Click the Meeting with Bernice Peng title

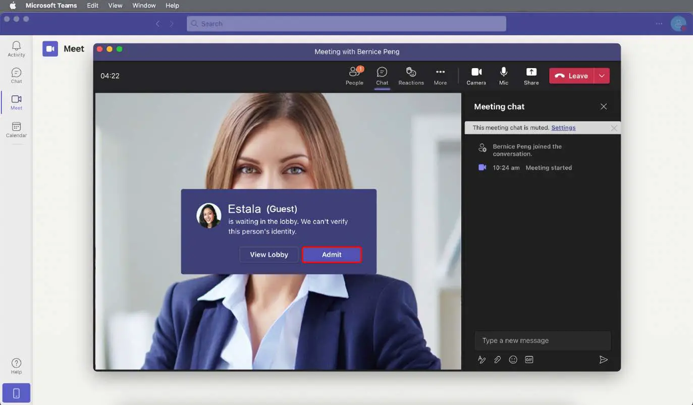[x=357, y=51]
